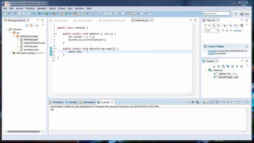
Task: Select the Java perspective button
Action: [244, 14]
